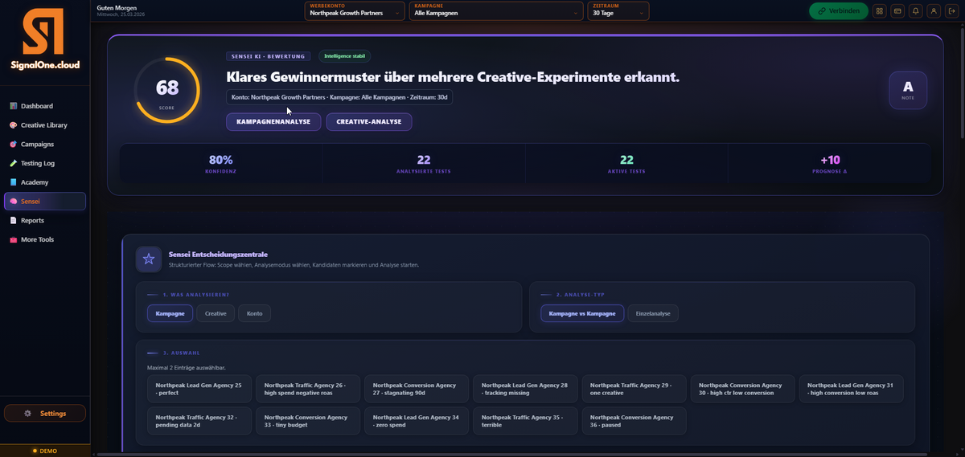
Task: Click the More Tools toolbox icon
Action: (13, 239)
